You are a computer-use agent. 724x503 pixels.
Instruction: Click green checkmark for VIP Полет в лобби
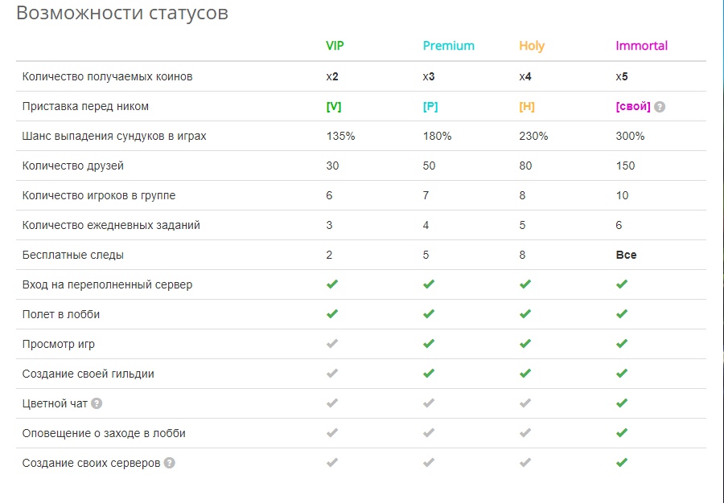(332, 314)
